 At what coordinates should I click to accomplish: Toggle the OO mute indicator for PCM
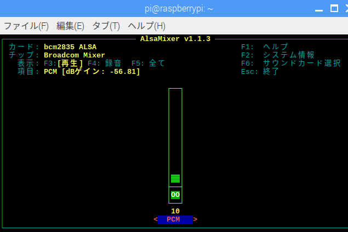tap(175, 195)
